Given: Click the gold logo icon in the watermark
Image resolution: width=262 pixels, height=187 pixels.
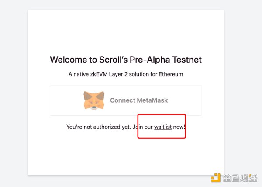Looking at the screenshot, I should [x=216, y=177].
